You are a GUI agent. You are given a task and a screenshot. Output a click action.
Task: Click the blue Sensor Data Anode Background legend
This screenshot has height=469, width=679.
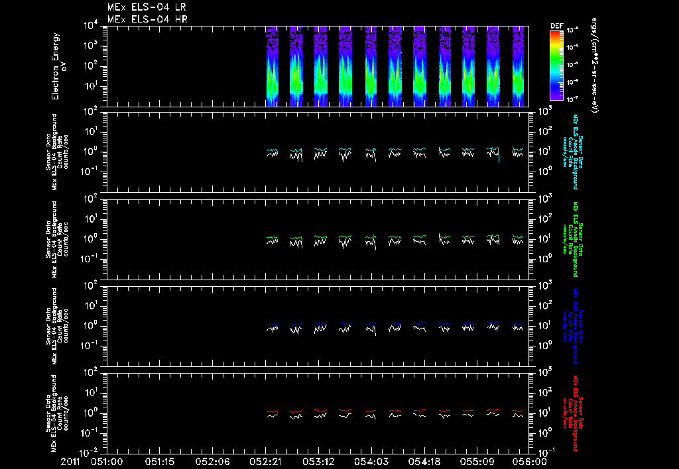[x=572, y=326]
